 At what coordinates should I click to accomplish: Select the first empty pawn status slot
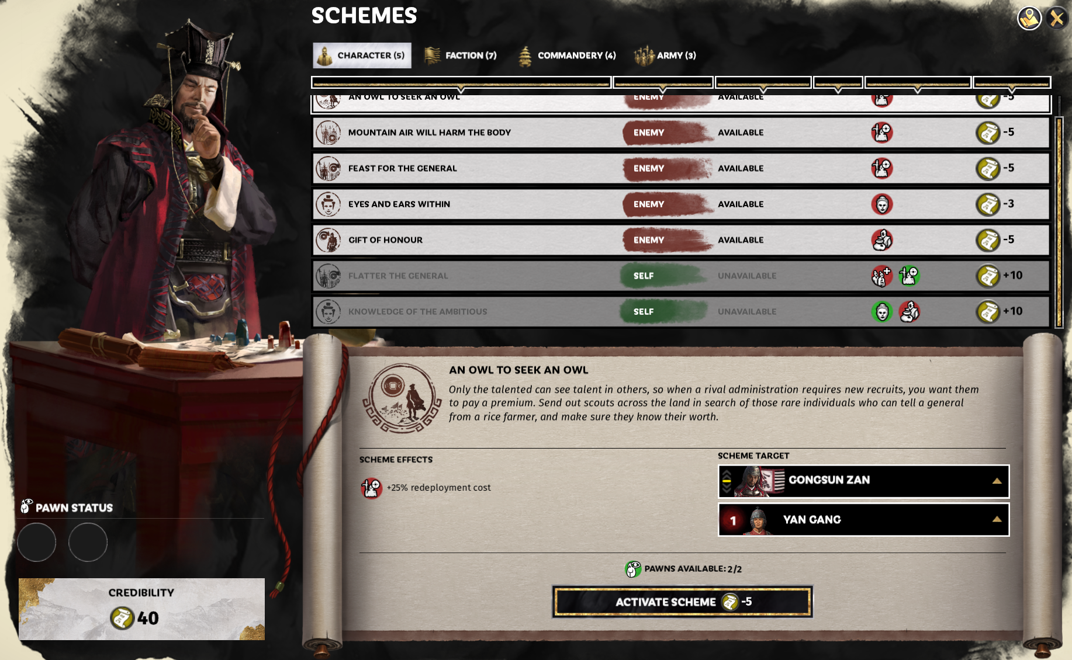tap(37, 542)
